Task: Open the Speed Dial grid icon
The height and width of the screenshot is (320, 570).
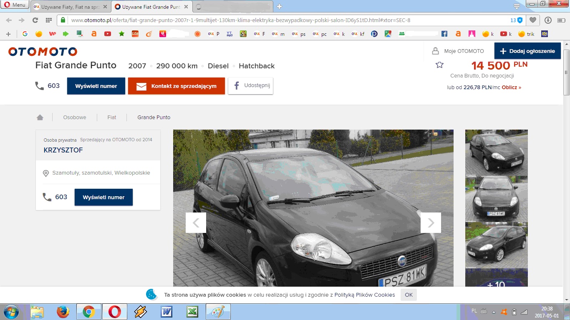Action: point(48,20)
